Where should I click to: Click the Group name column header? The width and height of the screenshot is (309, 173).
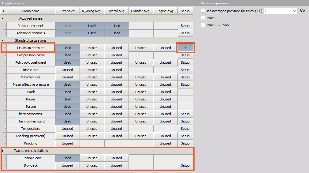click(x=31, y=11)
